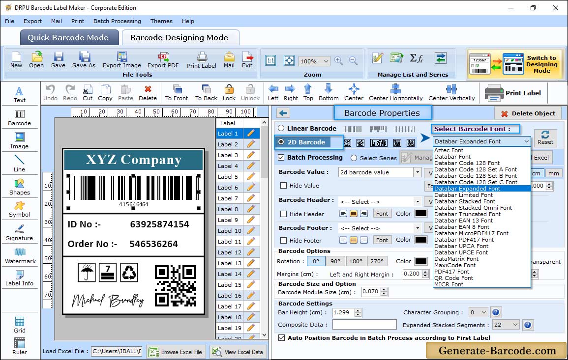Click the Export PDF icon
The height and width of the screenshot is (360, 568).
click(x=163, y=60)
